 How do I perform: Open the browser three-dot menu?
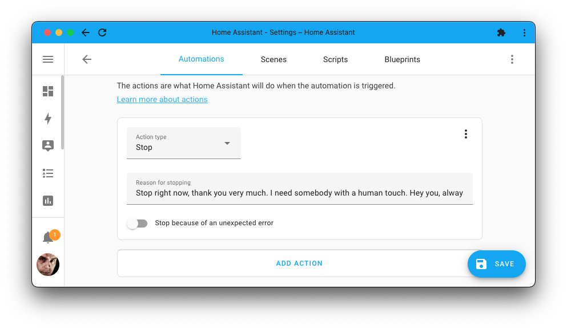point(524,33)
